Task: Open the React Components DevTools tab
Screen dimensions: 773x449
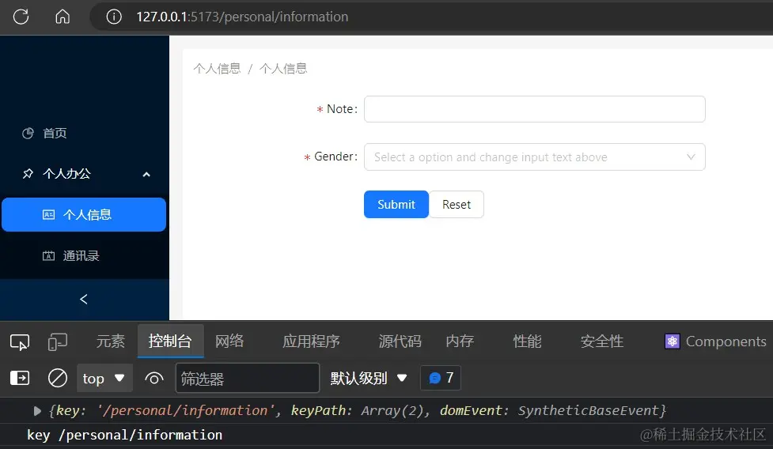Action: [715, 341]
